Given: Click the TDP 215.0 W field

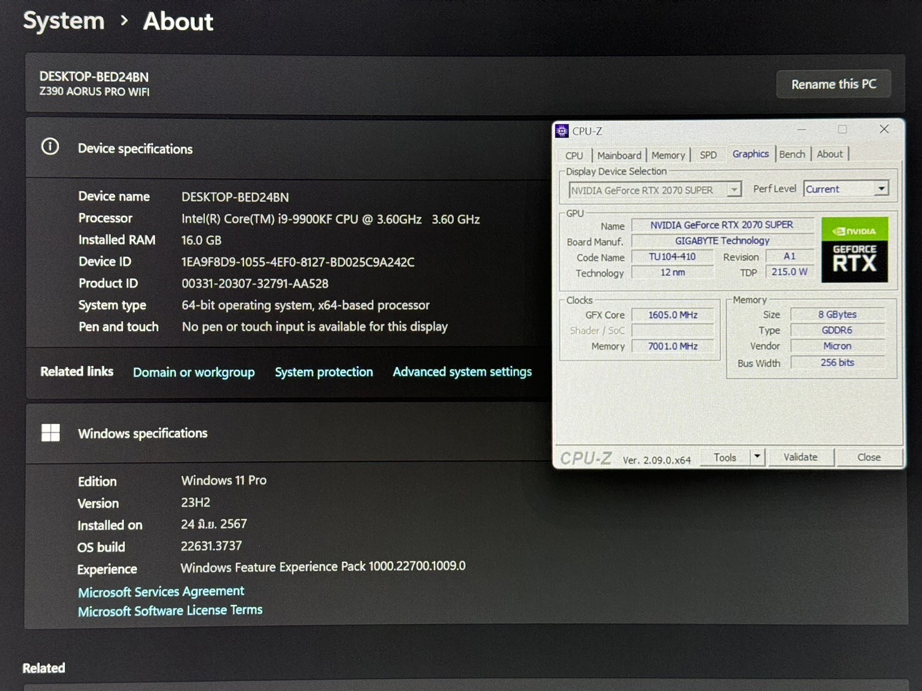Looking at the screenshot, I should tap(790, 272).
